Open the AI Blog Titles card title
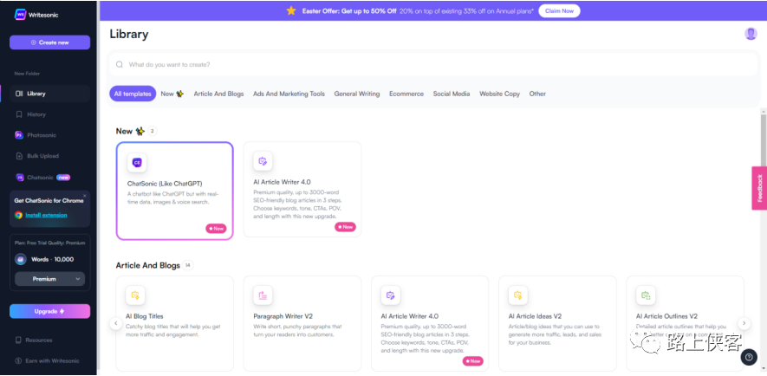 (145, 316)
